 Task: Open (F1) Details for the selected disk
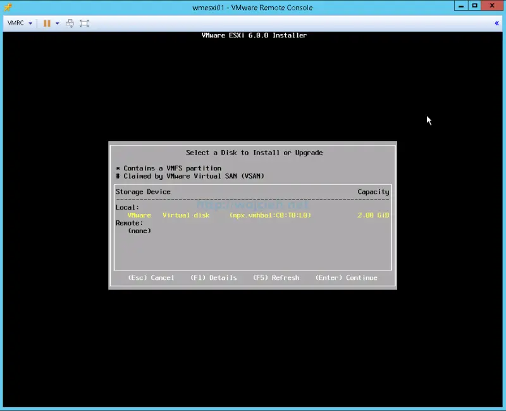point(213,277)
